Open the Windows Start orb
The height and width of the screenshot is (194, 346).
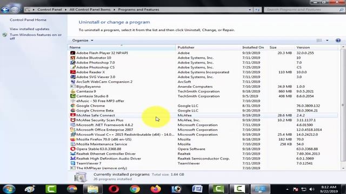click(x=9, y=189)
